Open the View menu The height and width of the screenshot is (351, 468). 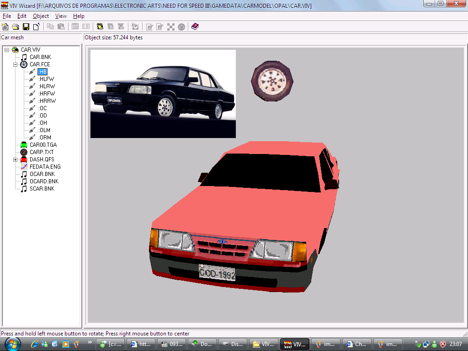61,16
